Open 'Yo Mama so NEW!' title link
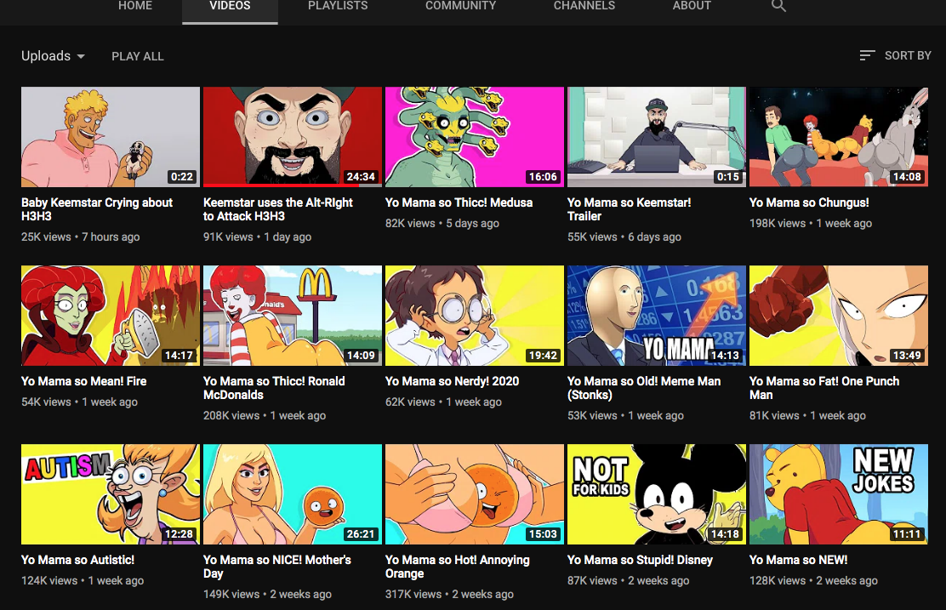 (798, 560)
